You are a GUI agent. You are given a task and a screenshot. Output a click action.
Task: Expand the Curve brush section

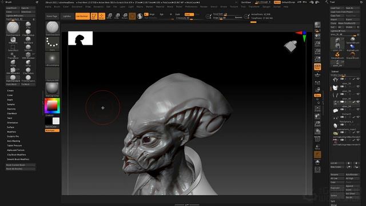click(x=10, y=96)
